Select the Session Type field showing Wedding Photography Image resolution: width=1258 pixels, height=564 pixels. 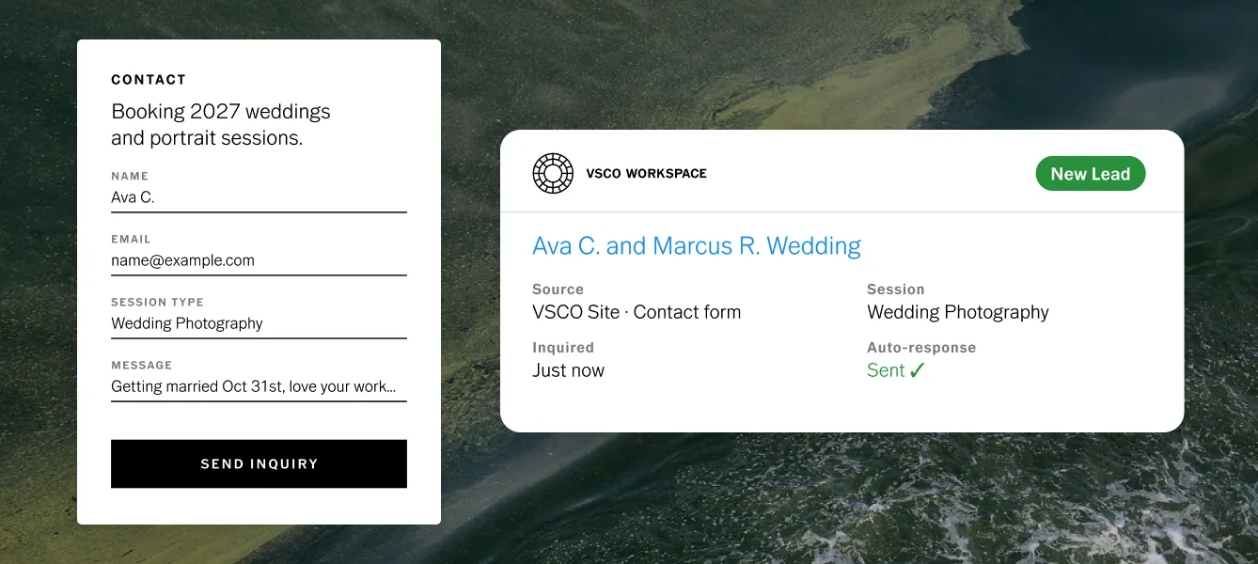click(x=259, y=323)
